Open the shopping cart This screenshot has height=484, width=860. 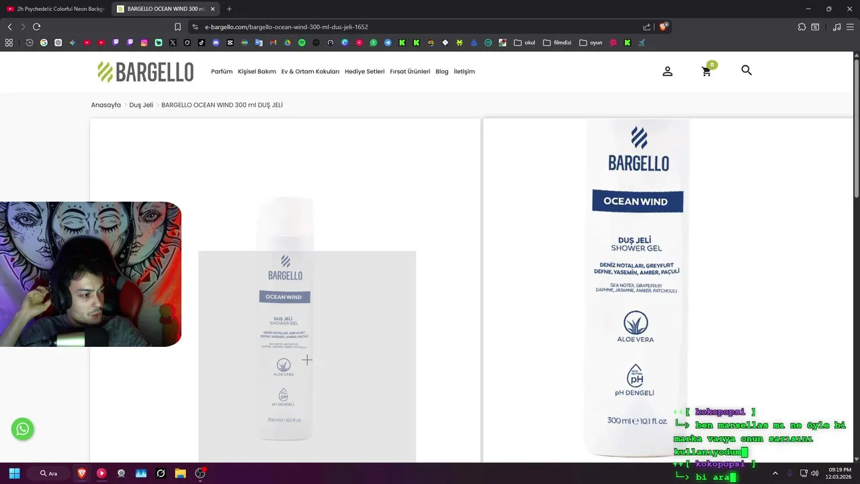707,71
